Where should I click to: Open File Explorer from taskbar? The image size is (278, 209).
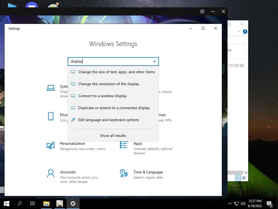tap(46, 204)
